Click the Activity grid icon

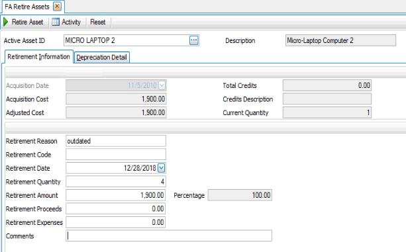pos(56,22)
